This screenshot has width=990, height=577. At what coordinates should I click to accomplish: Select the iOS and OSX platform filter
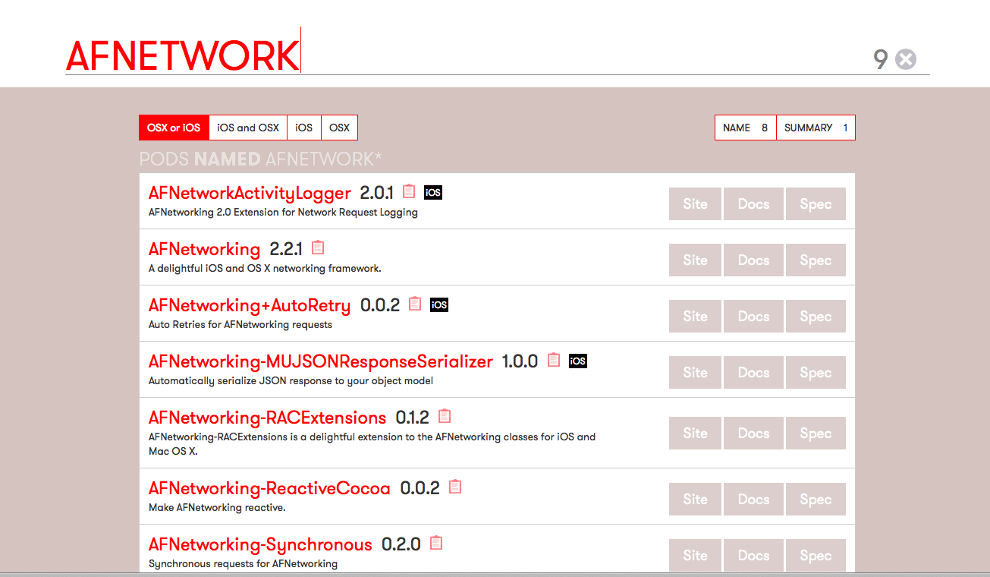pyautogui.click(x=248, y=128)
